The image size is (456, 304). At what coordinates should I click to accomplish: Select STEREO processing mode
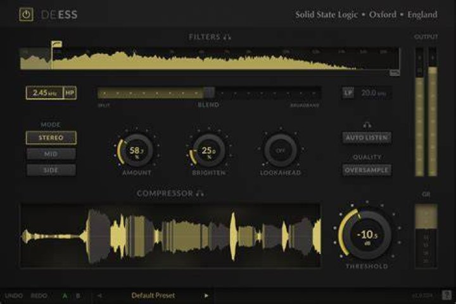tap(51, 137)
